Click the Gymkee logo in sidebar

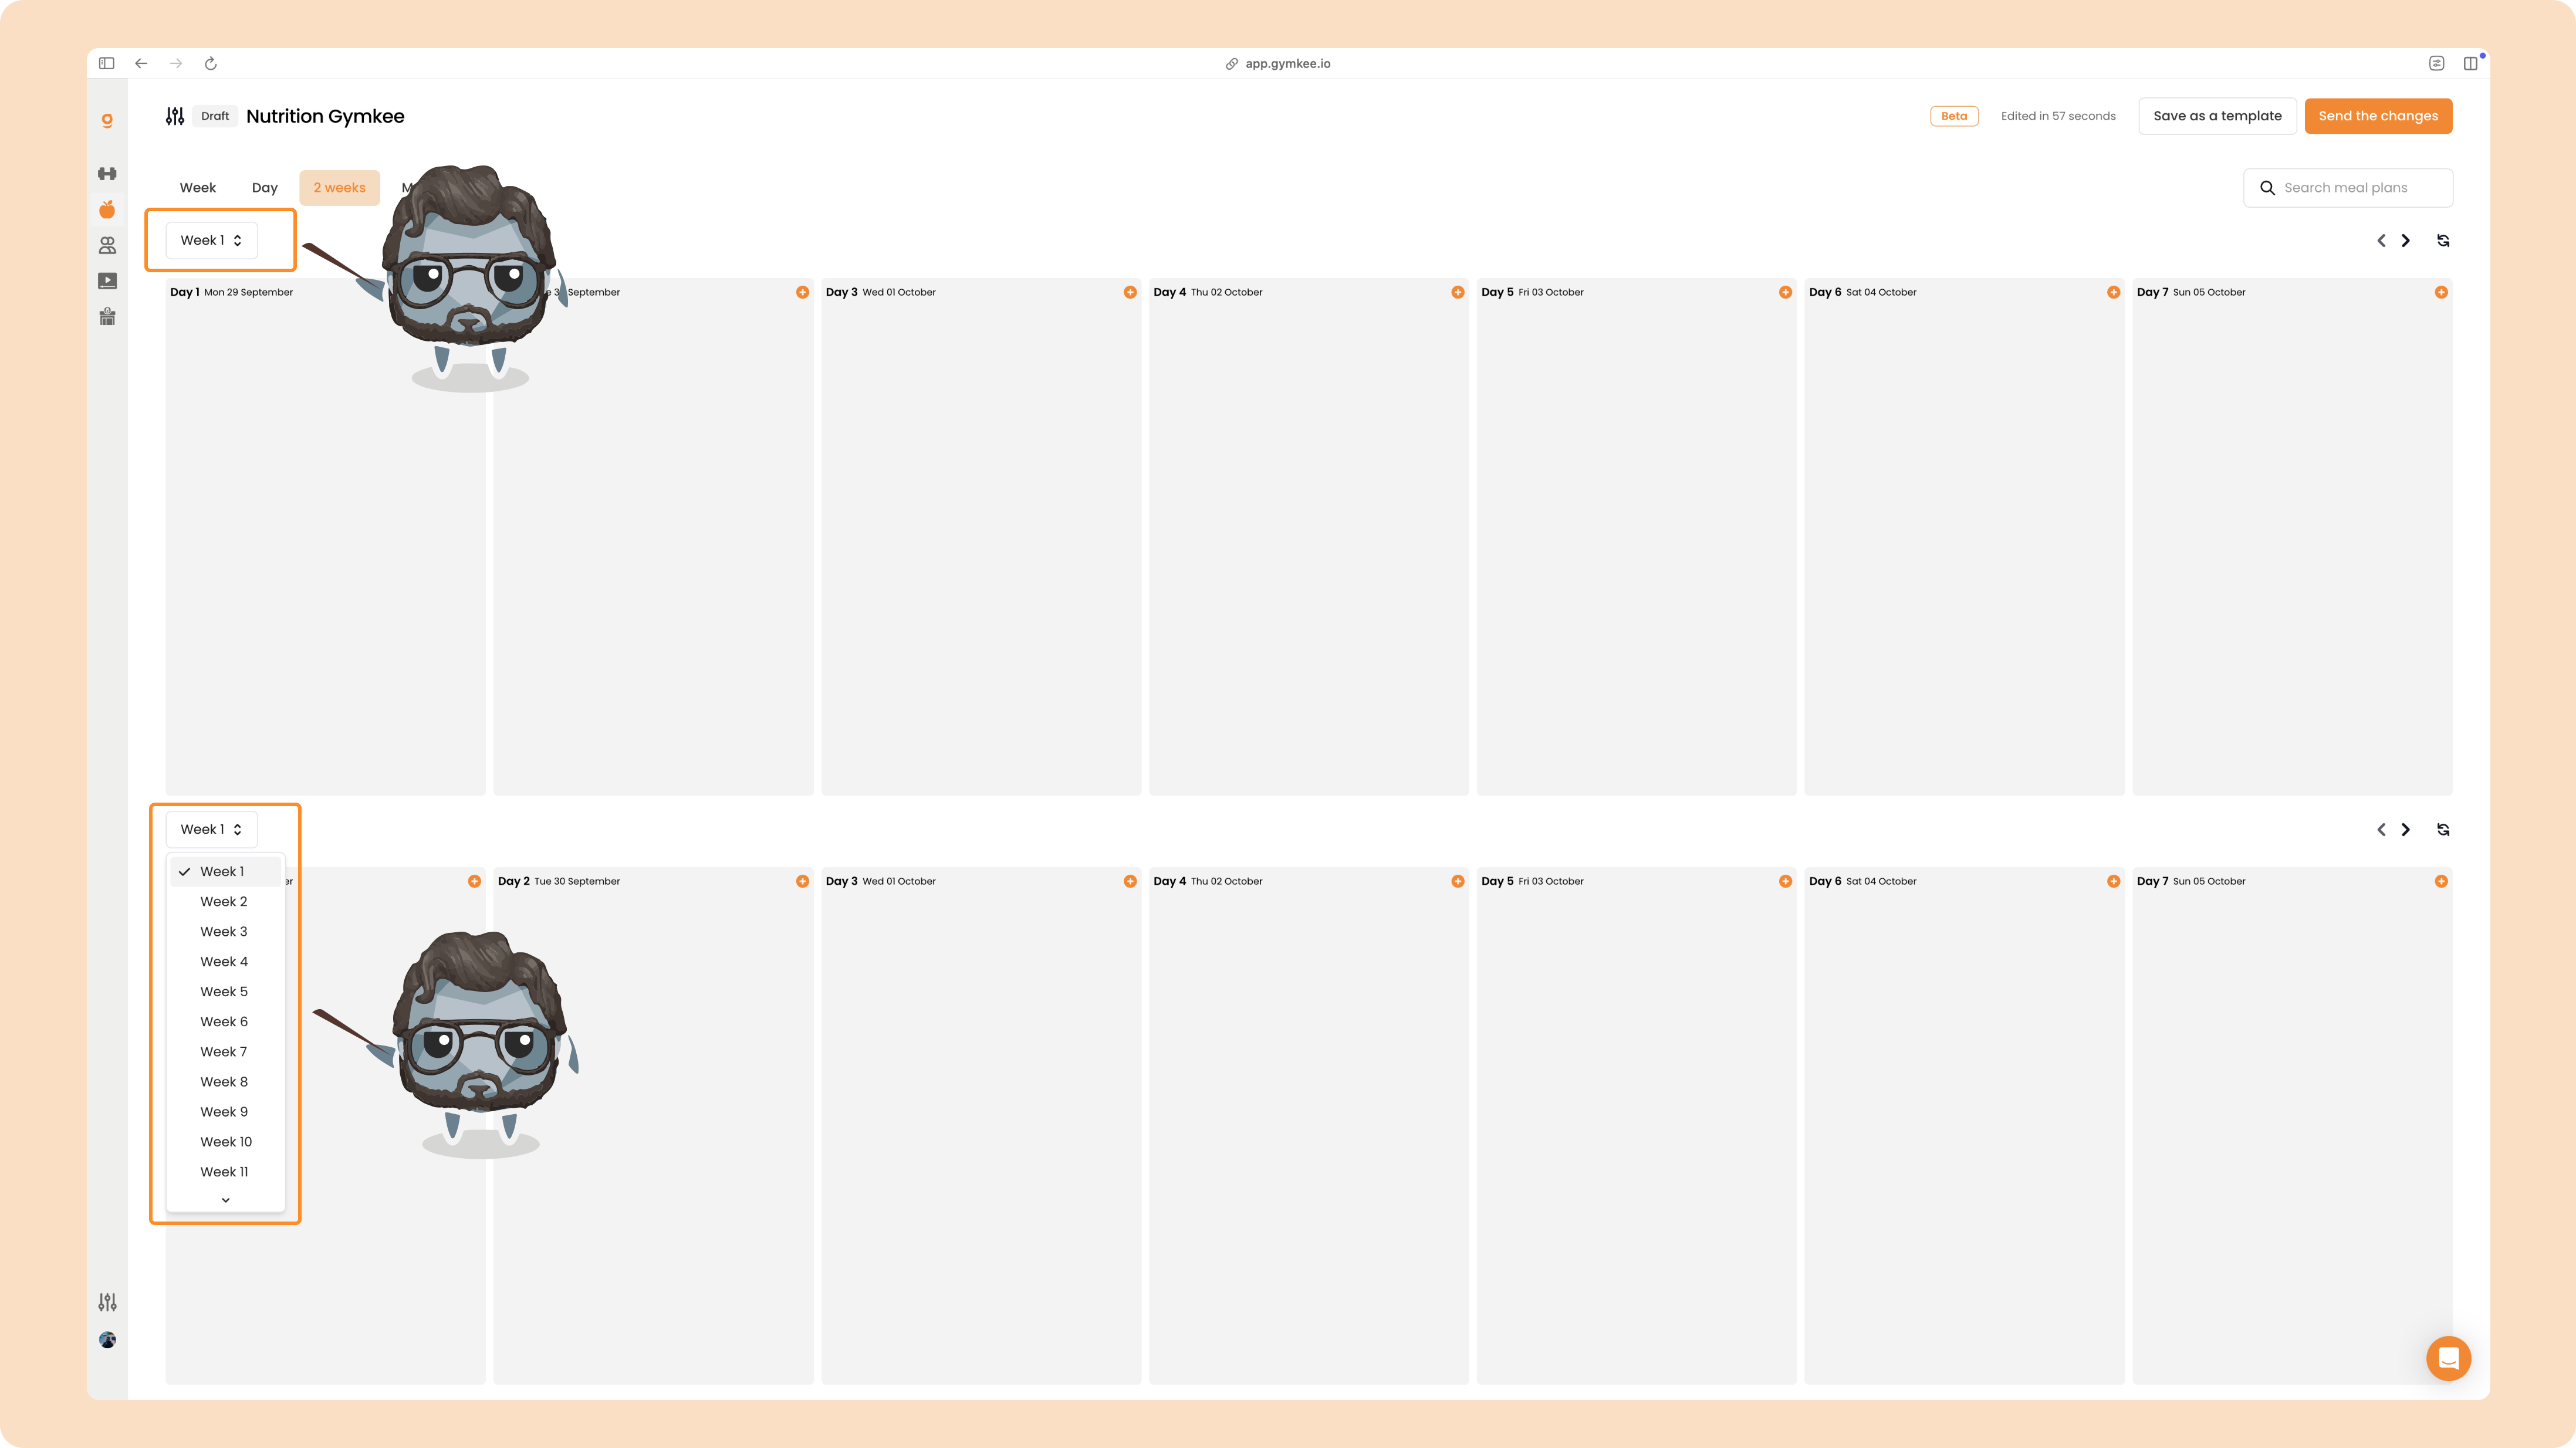[107, 121]
